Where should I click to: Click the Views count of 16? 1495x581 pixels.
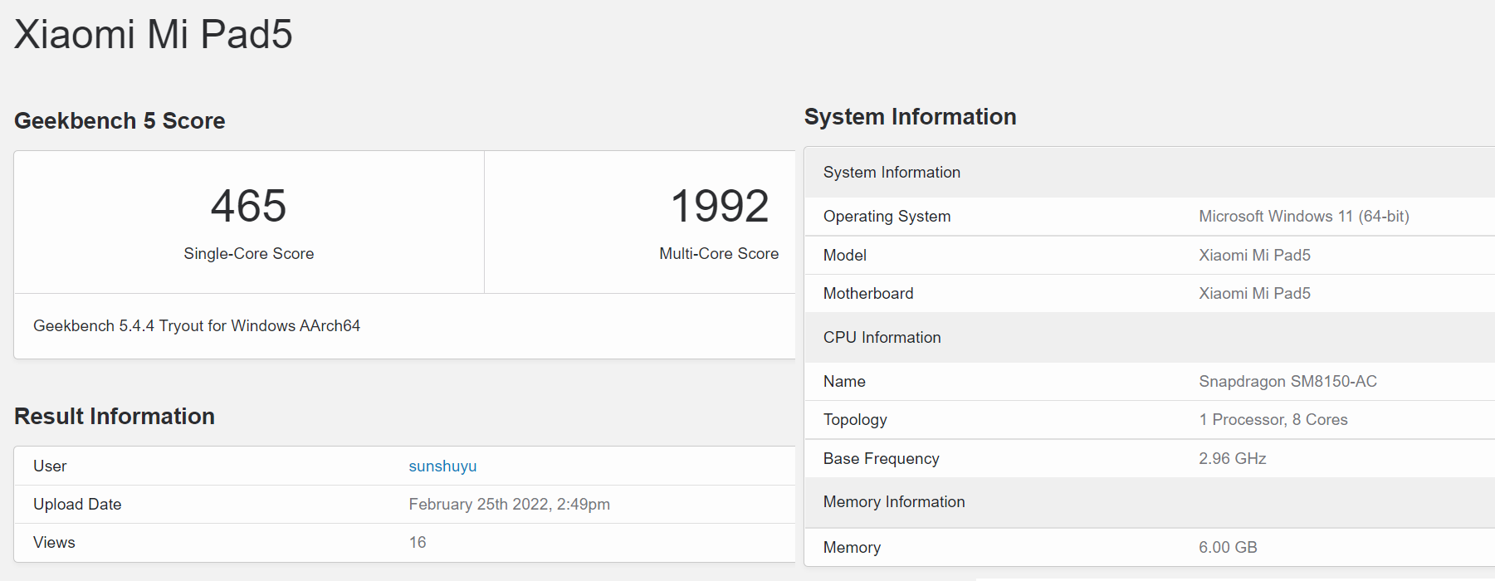click(418, 543)
